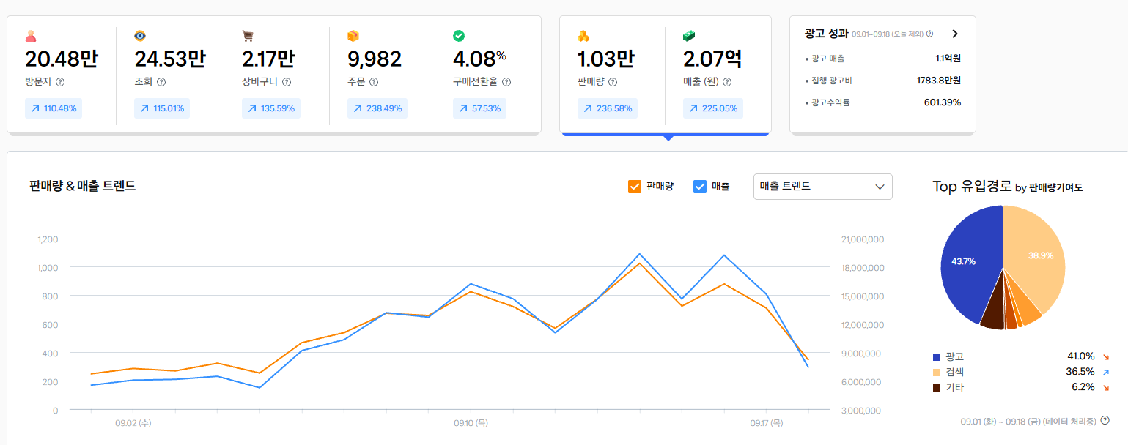Screen dimensions: 1128x445
Task: Open the 매출 트렌드 dropdown
Action: click(823, 187)
